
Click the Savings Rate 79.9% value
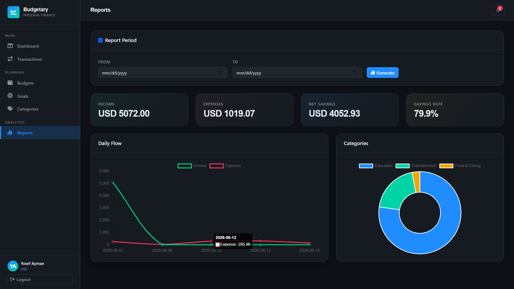point(426,113)
